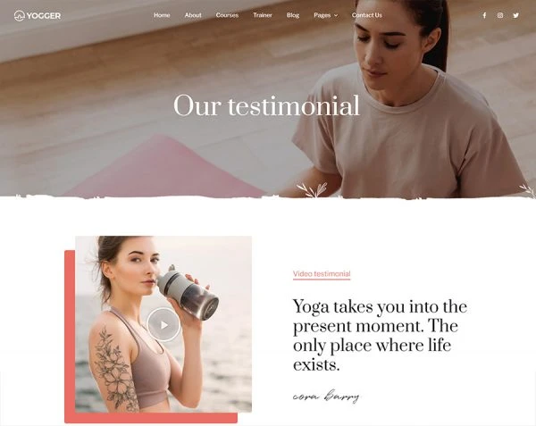Screen dimensions: 536x426
Task: Open the Facebook social icon
Action: 484,15
